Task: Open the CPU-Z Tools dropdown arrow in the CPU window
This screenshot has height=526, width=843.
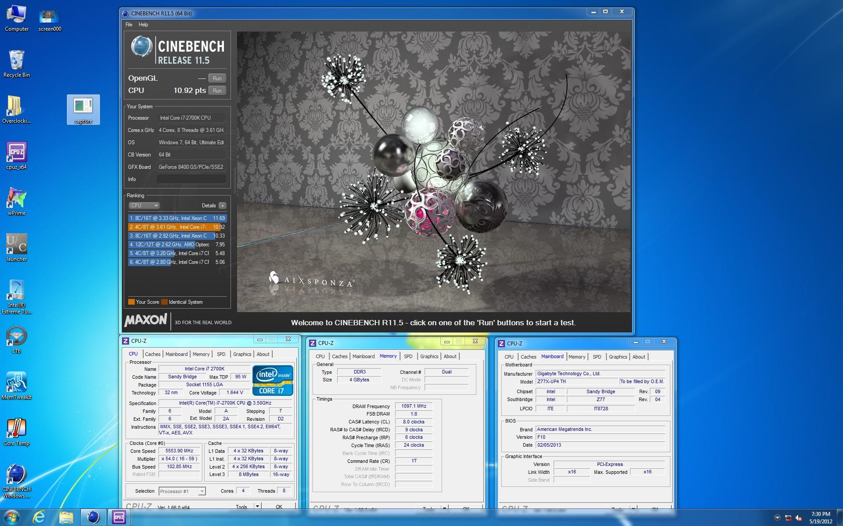Action: tap(258, 506)
